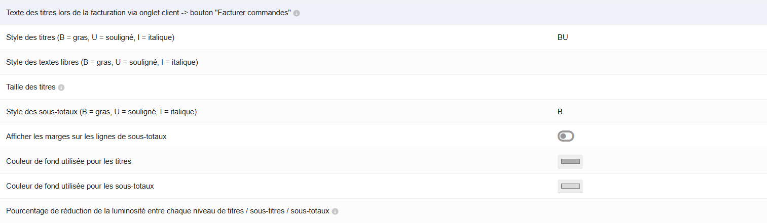The width and height of the screenshot is (767, 223).
Task: Click the "Taille des titres" label text
Action: pyautogui.click(x=30, y=87)
